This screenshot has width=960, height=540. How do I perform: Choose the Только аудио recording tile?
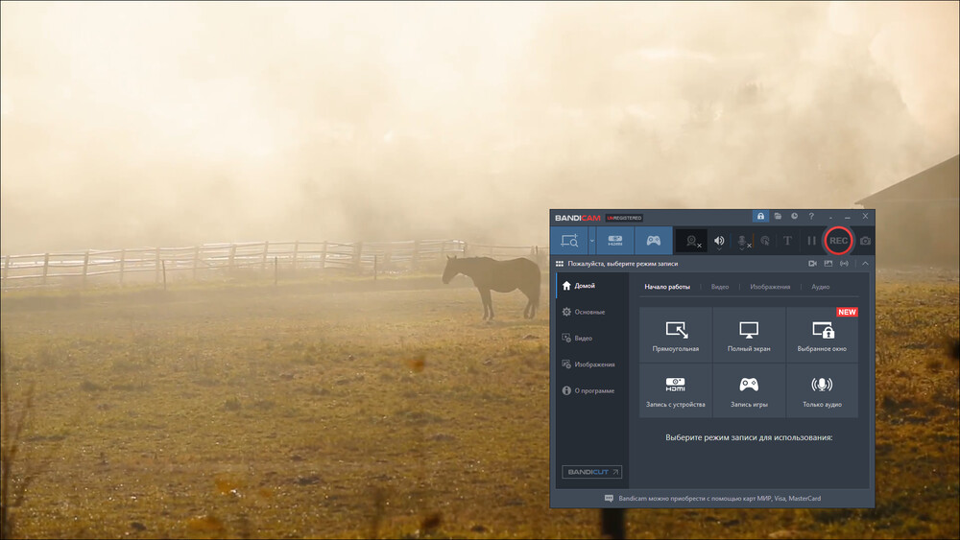[x=822, y=390]
